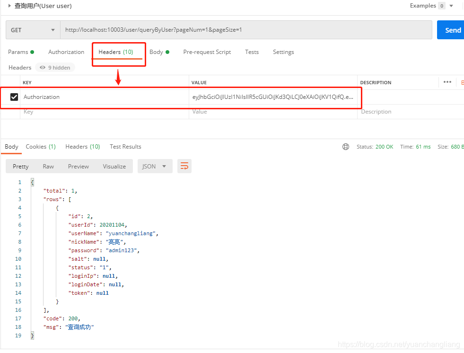Click line number 3 in the response
This screenshot has width=464, height=353.
pos(19,199)
